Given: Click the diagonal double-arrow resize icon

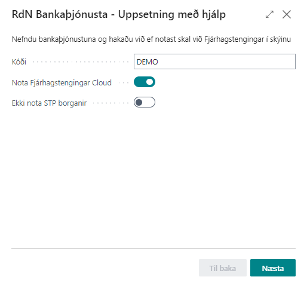Looking at the screenshot, I should tap(269, 14).
